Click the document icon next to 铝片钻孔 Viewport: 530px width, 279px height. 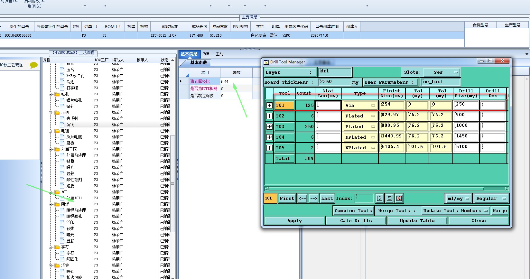tap(62, 100)
